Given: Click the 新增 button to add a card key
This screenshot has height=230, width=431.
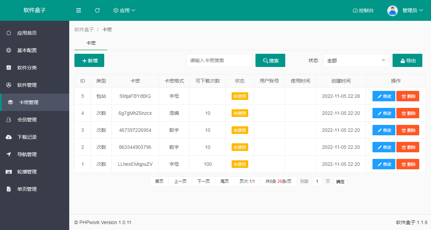Looking at the screenshot, I should 89,60.
